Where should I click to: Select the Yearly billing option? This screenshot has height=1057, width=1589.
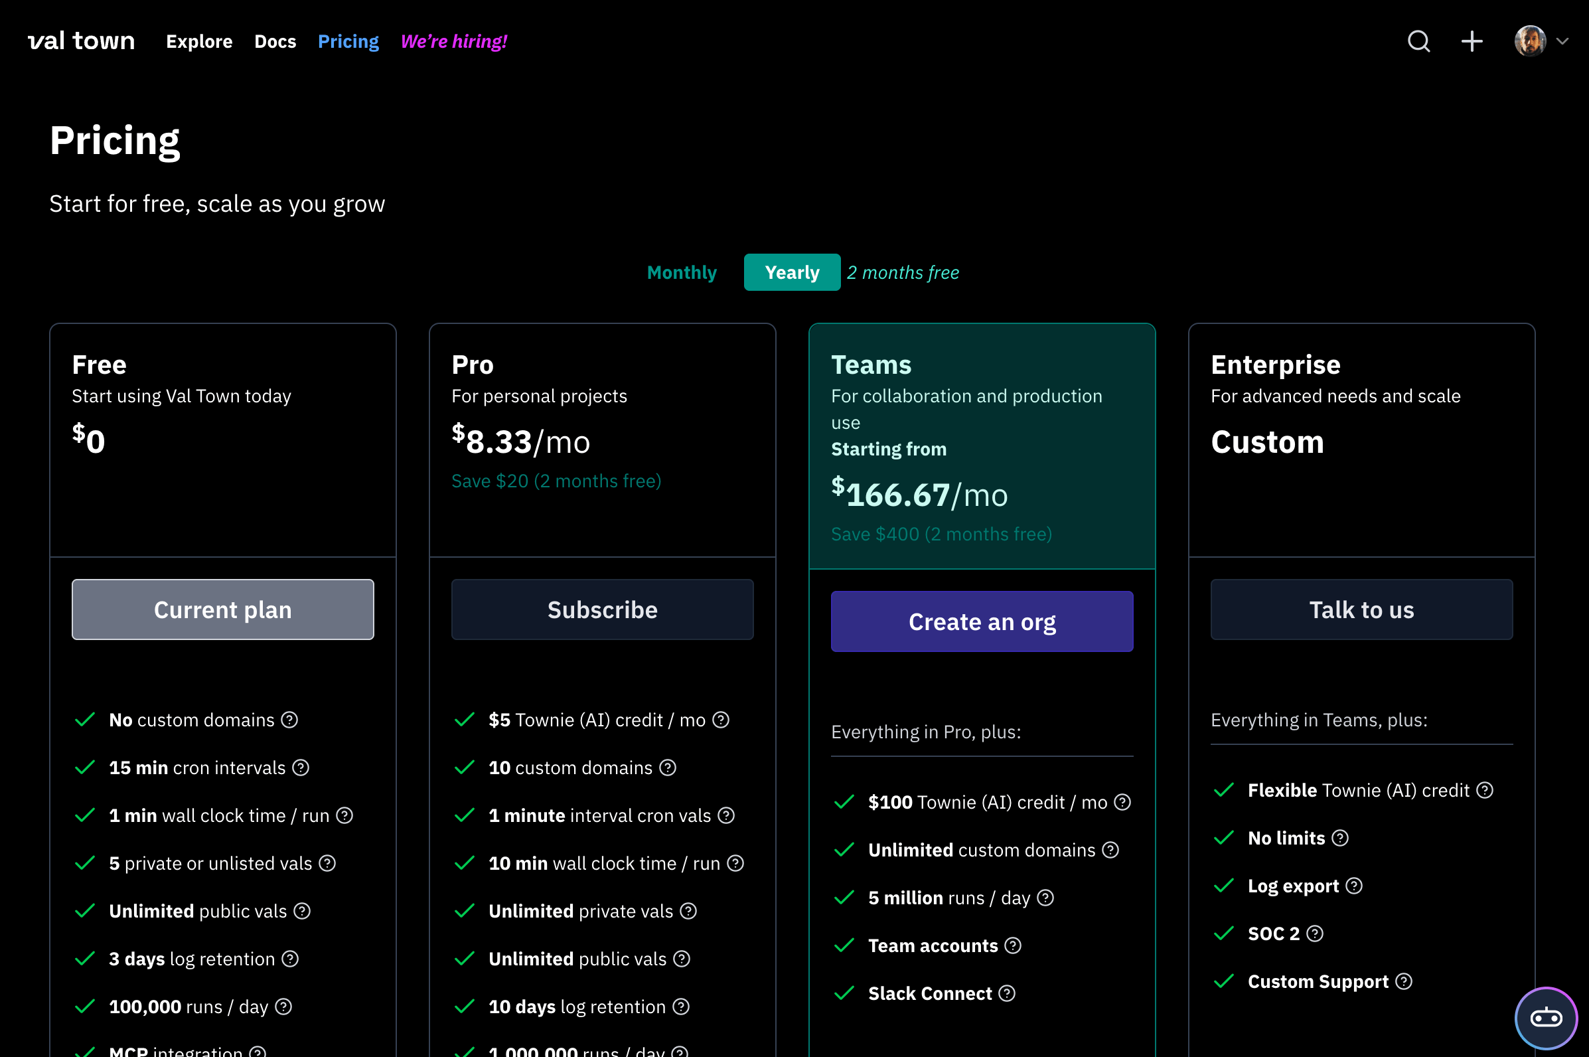792,272
